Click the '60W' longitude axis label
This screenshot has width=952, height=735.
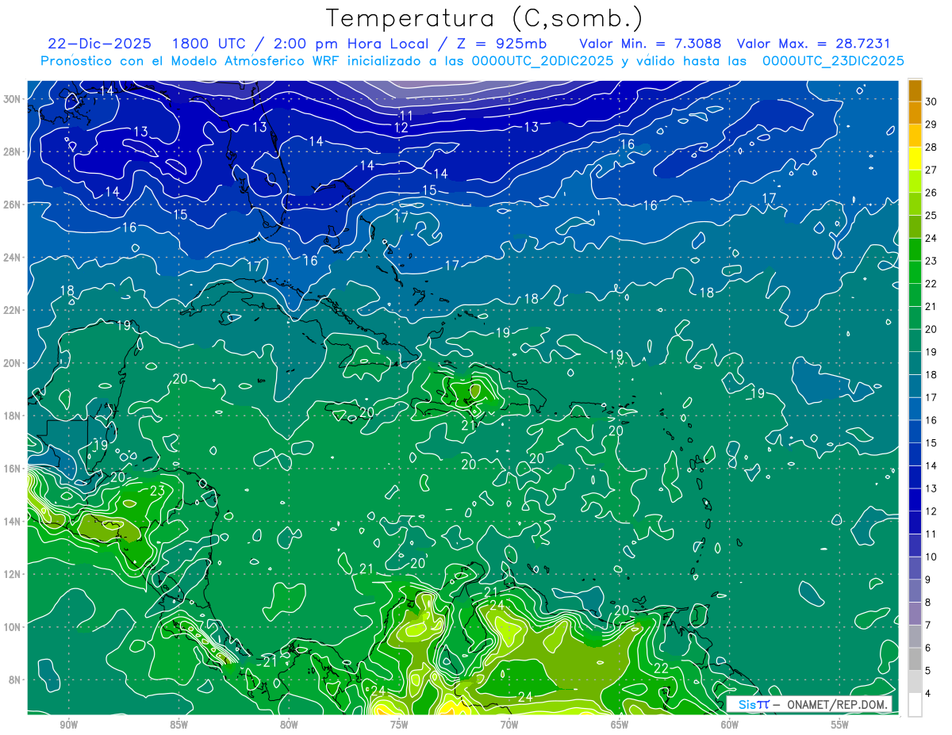[x=730, y=725]
